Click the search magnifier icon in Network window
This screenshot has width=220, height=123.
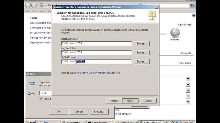192,5
